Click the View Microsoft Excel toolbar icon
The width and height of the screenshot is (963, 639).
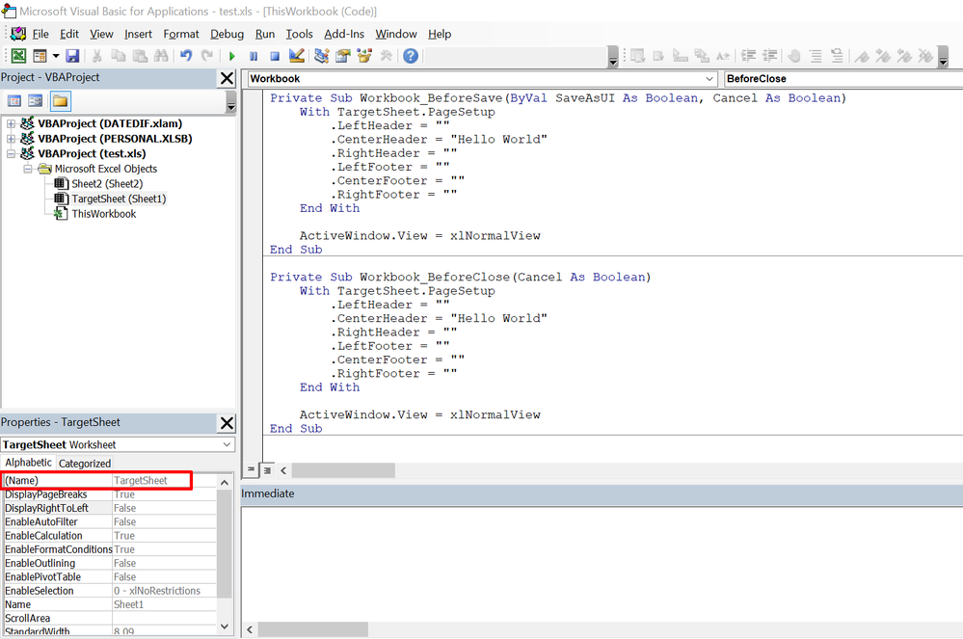pyautogui.click(x=19, y=56)
